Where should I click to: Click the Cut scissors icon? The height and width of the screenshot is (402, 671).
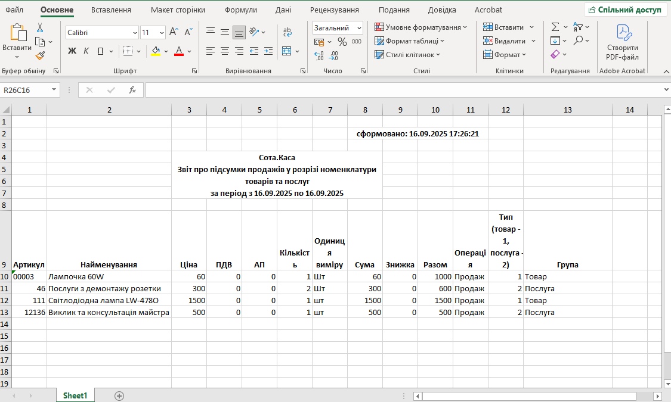[x=40, y=27]
